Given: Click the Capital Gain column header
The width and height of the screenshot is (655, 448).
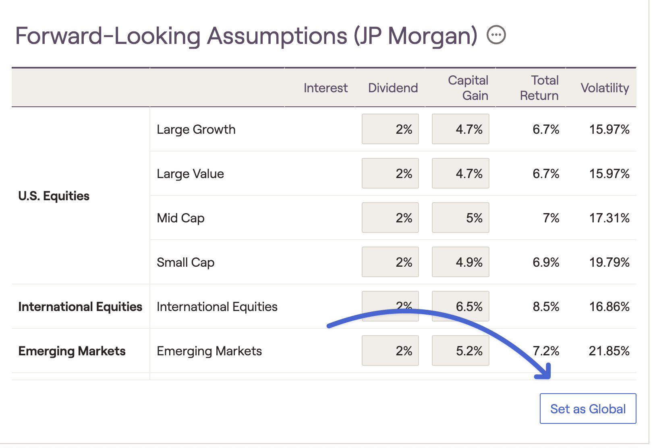Looking at the screenshot, I should click(x=468, y=88).
